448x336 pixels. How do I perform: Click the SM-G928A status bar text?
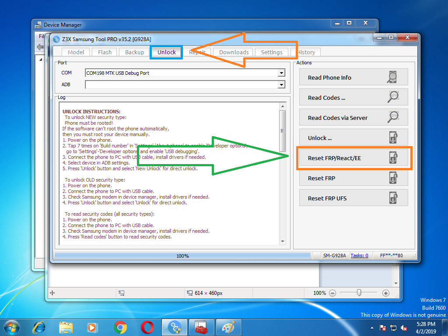coord(334,255)
